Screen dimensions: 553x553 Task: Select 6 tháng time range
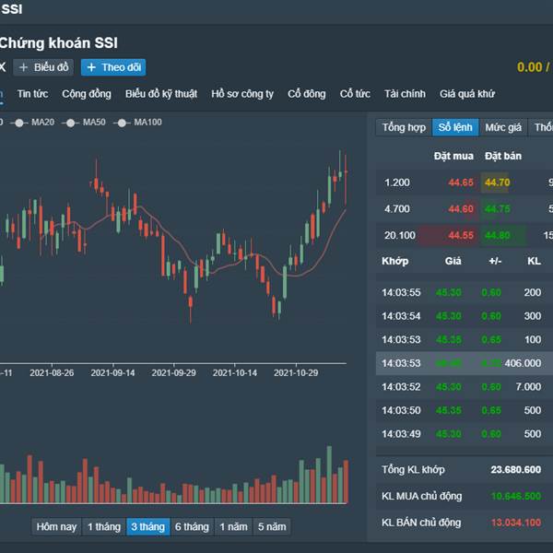193,527
